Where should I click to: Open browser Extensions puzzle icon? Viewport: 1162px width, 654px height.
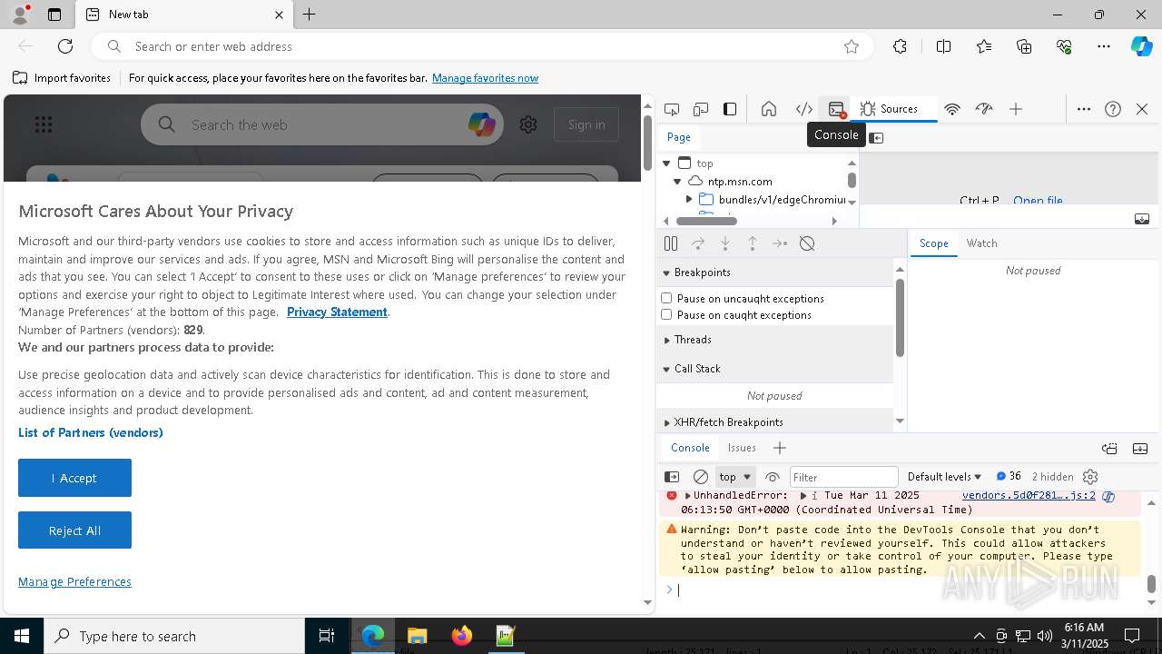(x=900, y=46)
